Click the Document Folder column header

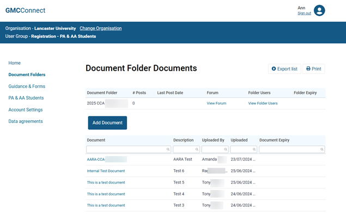point(102,93)
